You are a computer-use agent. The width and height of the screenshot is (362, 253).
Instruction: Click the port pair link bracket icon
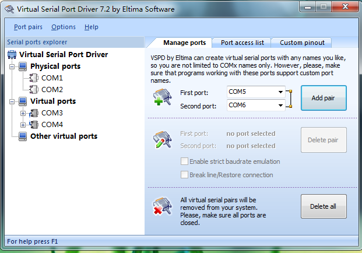click(x=289, y=99)
